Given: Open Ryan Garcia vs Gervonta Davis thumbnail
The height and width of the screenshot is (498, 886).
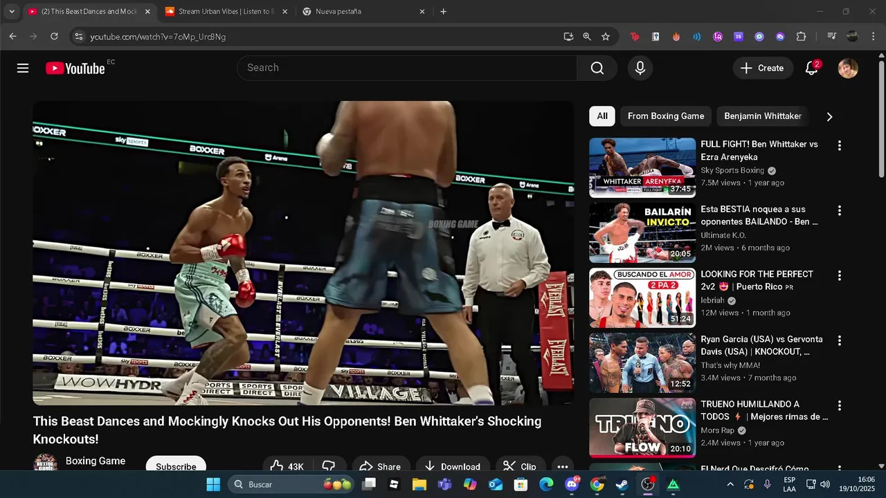Looking at the screenshot, I should click(x=642, y=362).
